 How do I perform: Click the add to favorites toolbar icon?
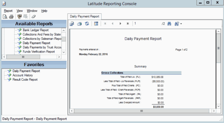(x=19, y=17)
